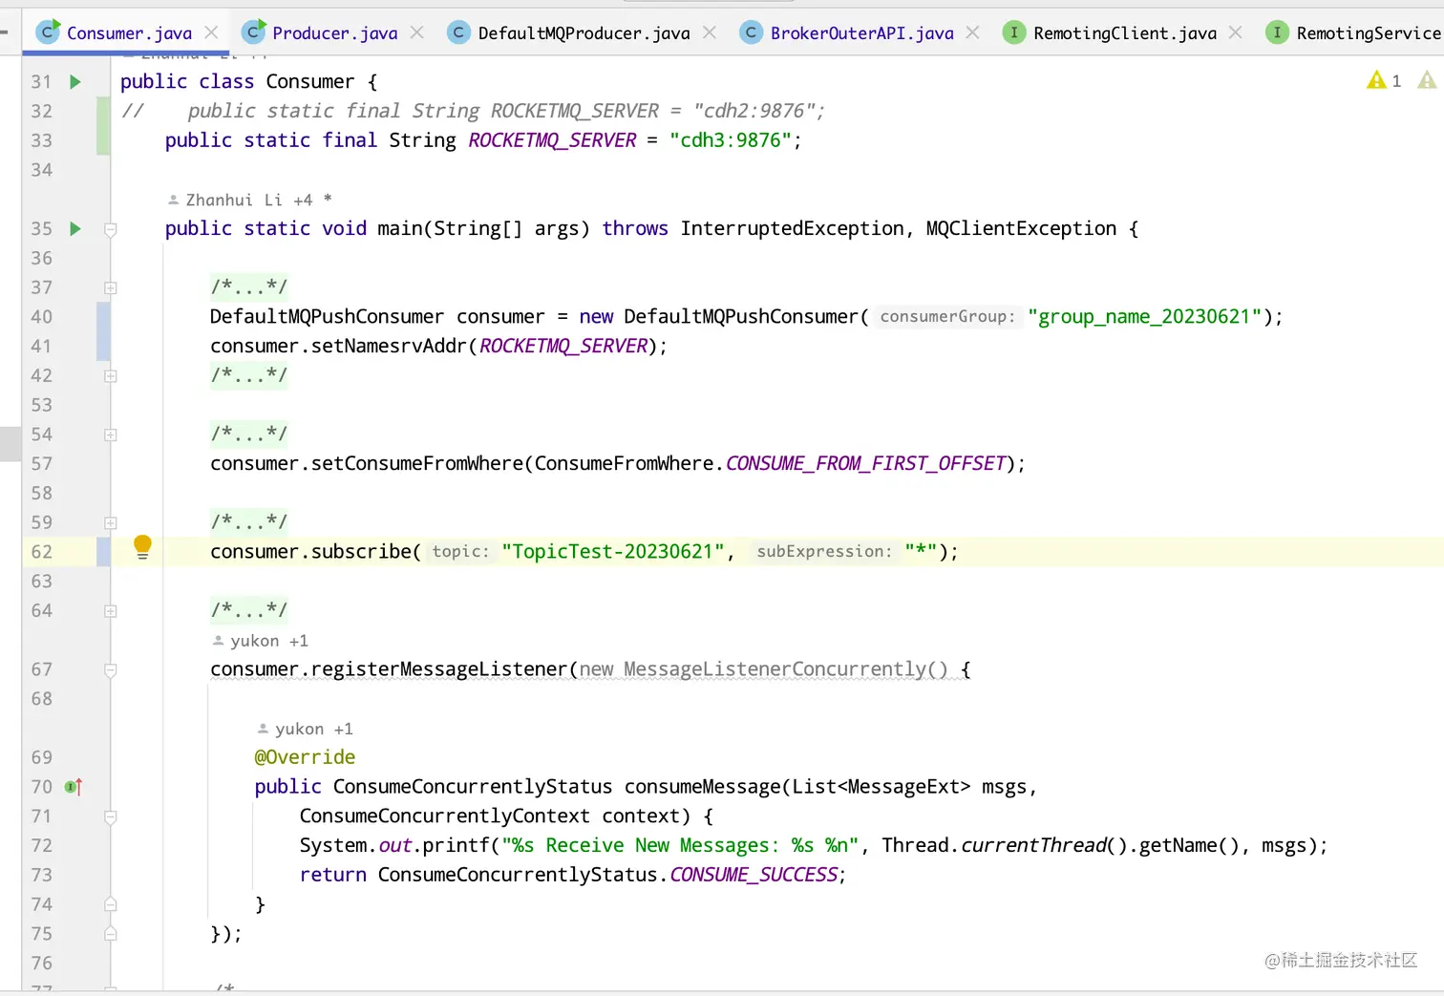Click MessageListenerConcurrently in the listener call

coord(775,669)
